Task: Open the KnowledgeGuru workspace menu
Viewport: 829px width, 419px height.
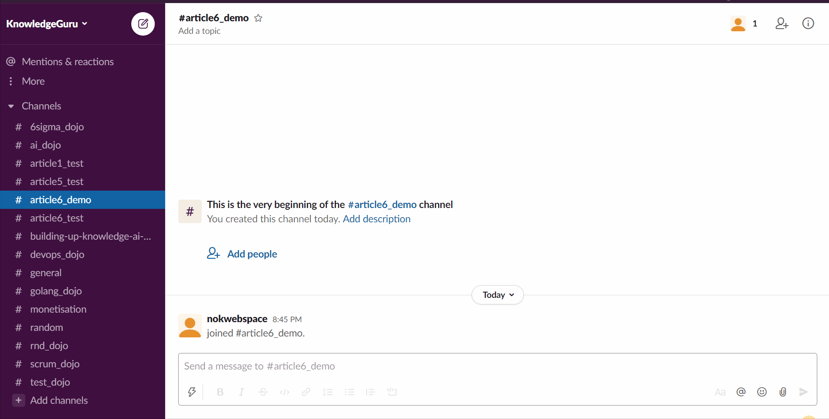Action: [x=47, y=24]
